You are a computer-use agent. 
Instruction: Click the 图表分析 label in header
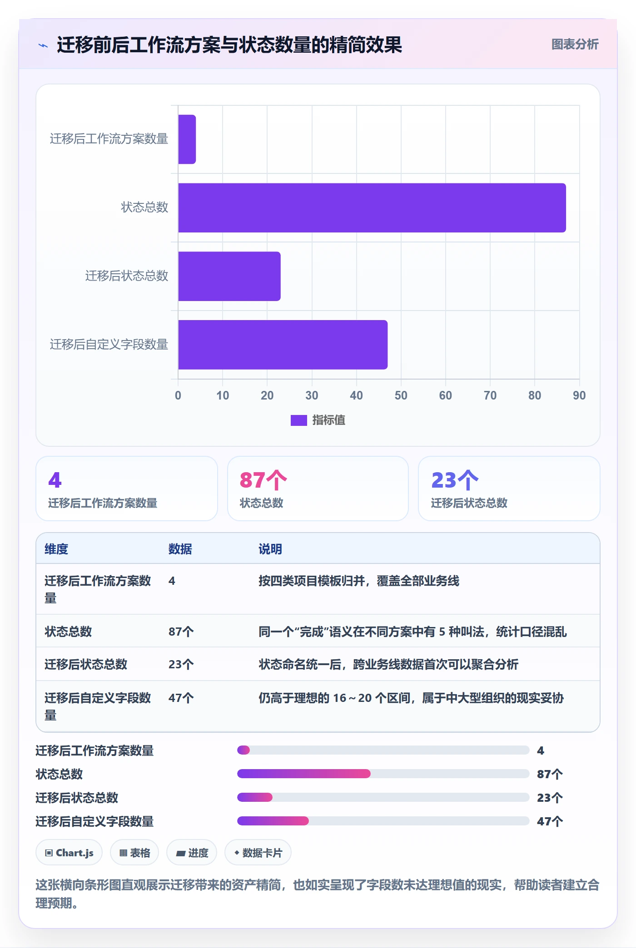point(575,44)
